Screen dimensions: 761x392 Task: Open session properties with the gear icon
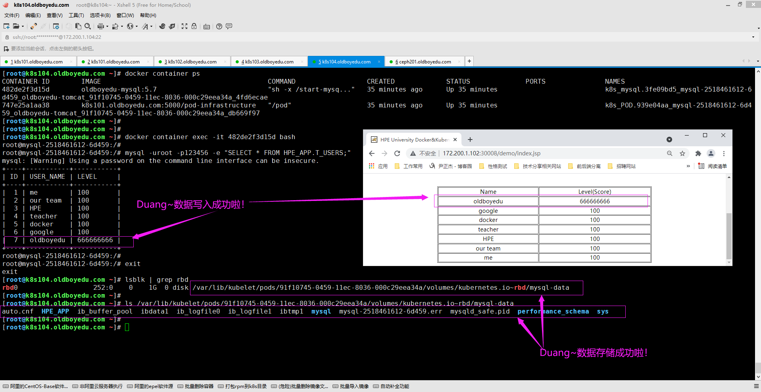(56, 26)
